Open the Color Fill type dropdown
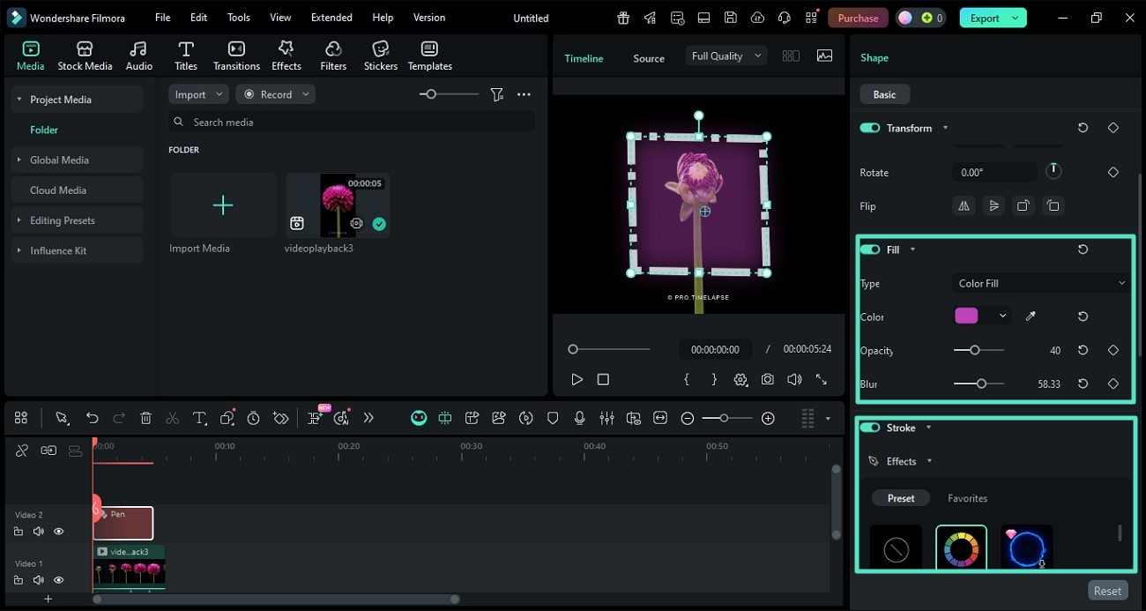1146x611 pixels. pos(1041,283)
